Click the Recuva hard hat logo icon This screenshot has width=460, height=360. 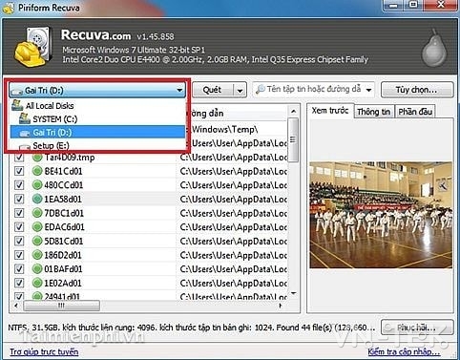(x=32, y=47)
